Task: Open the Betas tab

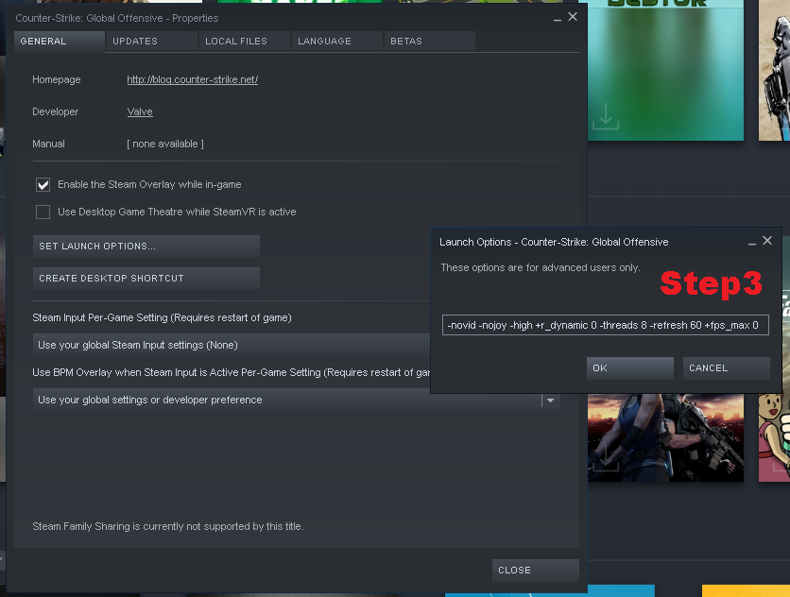Action: click(x=430, y=42)
